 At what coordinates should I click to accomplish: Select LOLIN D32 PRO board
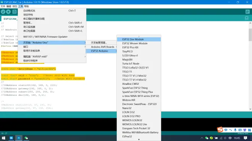click(139, 116)
